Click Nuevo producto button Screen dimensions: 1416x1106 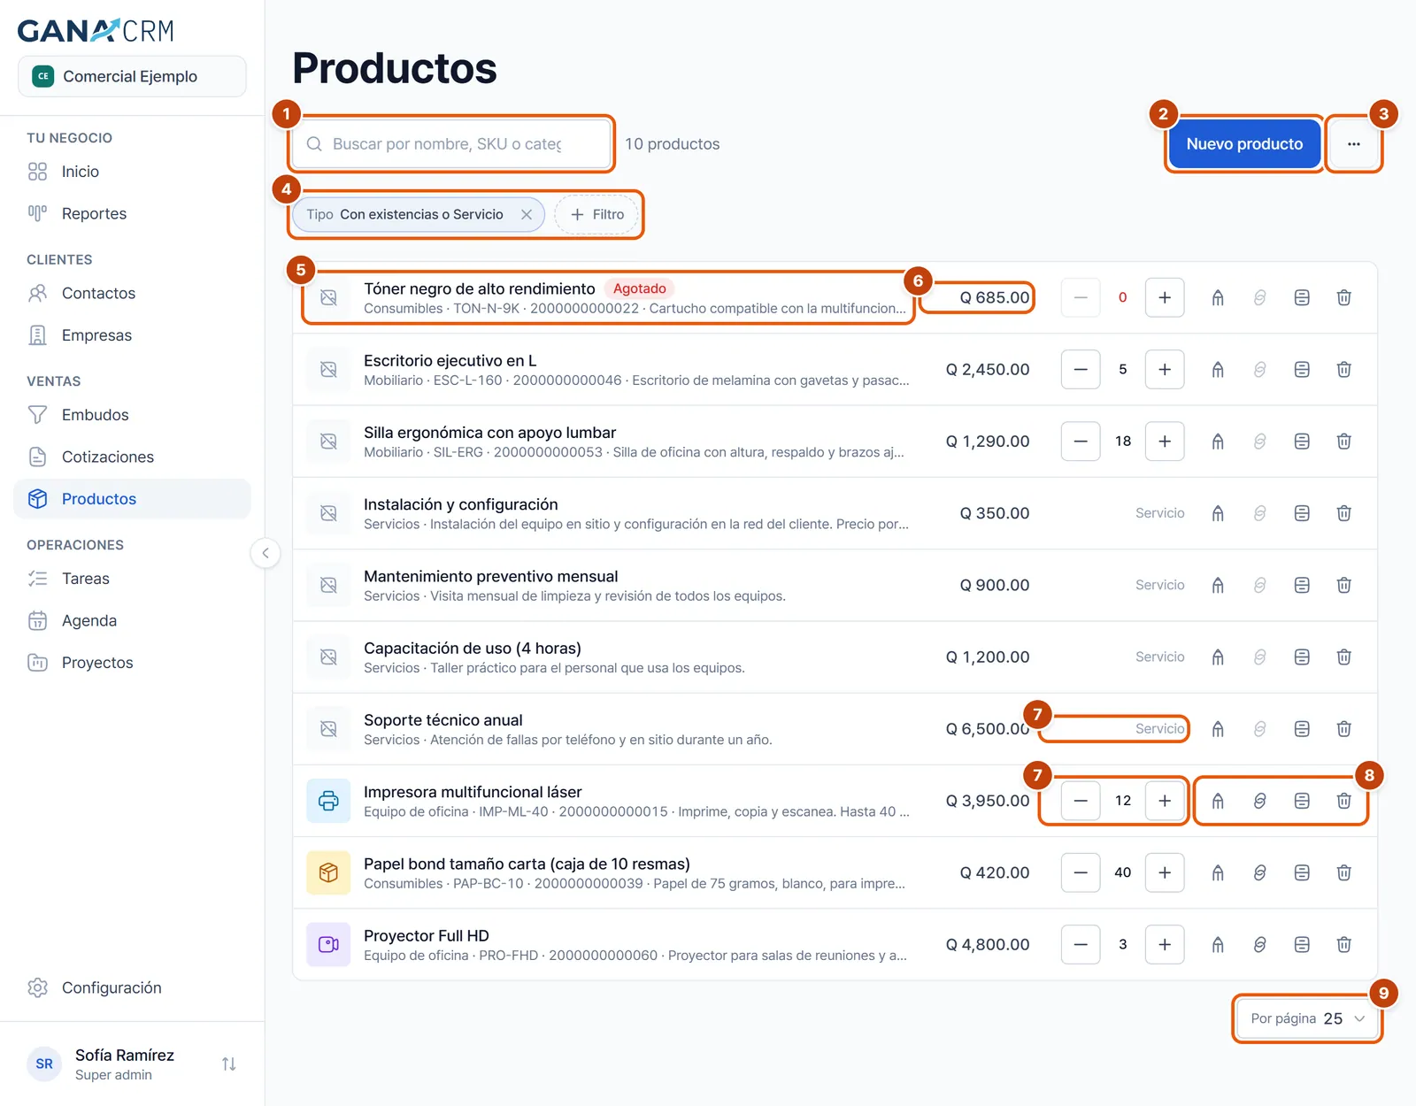(1244, 144)
